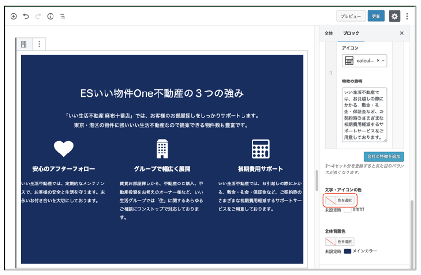Choose color under 全体背景色
The image size is (421, 275).
tap(340, 242)
